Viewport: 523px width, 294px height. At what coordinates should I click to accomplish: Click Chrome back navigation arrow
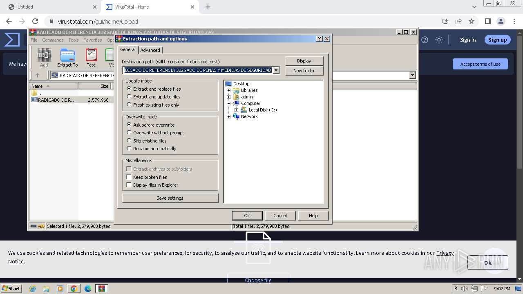[9, 21]
